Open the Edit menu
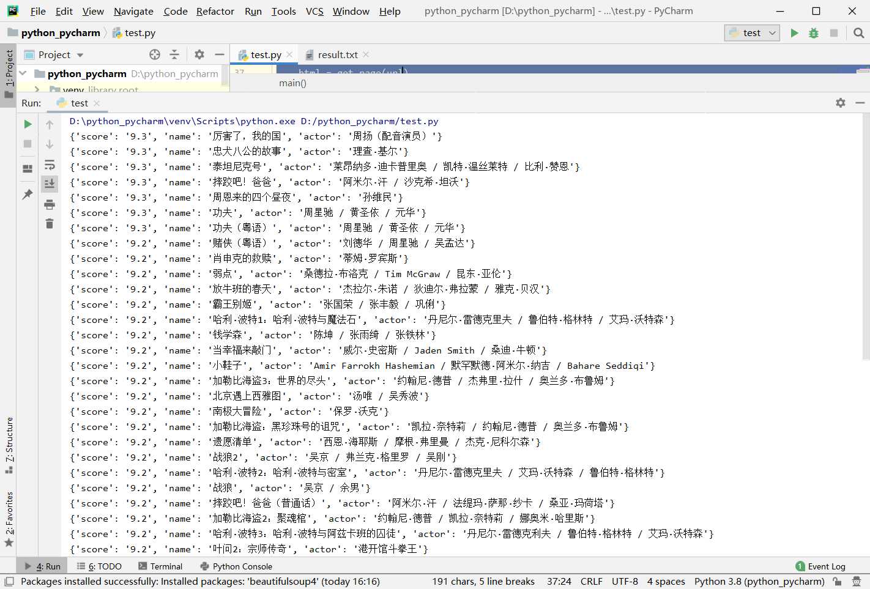 [x=64, y=11]
